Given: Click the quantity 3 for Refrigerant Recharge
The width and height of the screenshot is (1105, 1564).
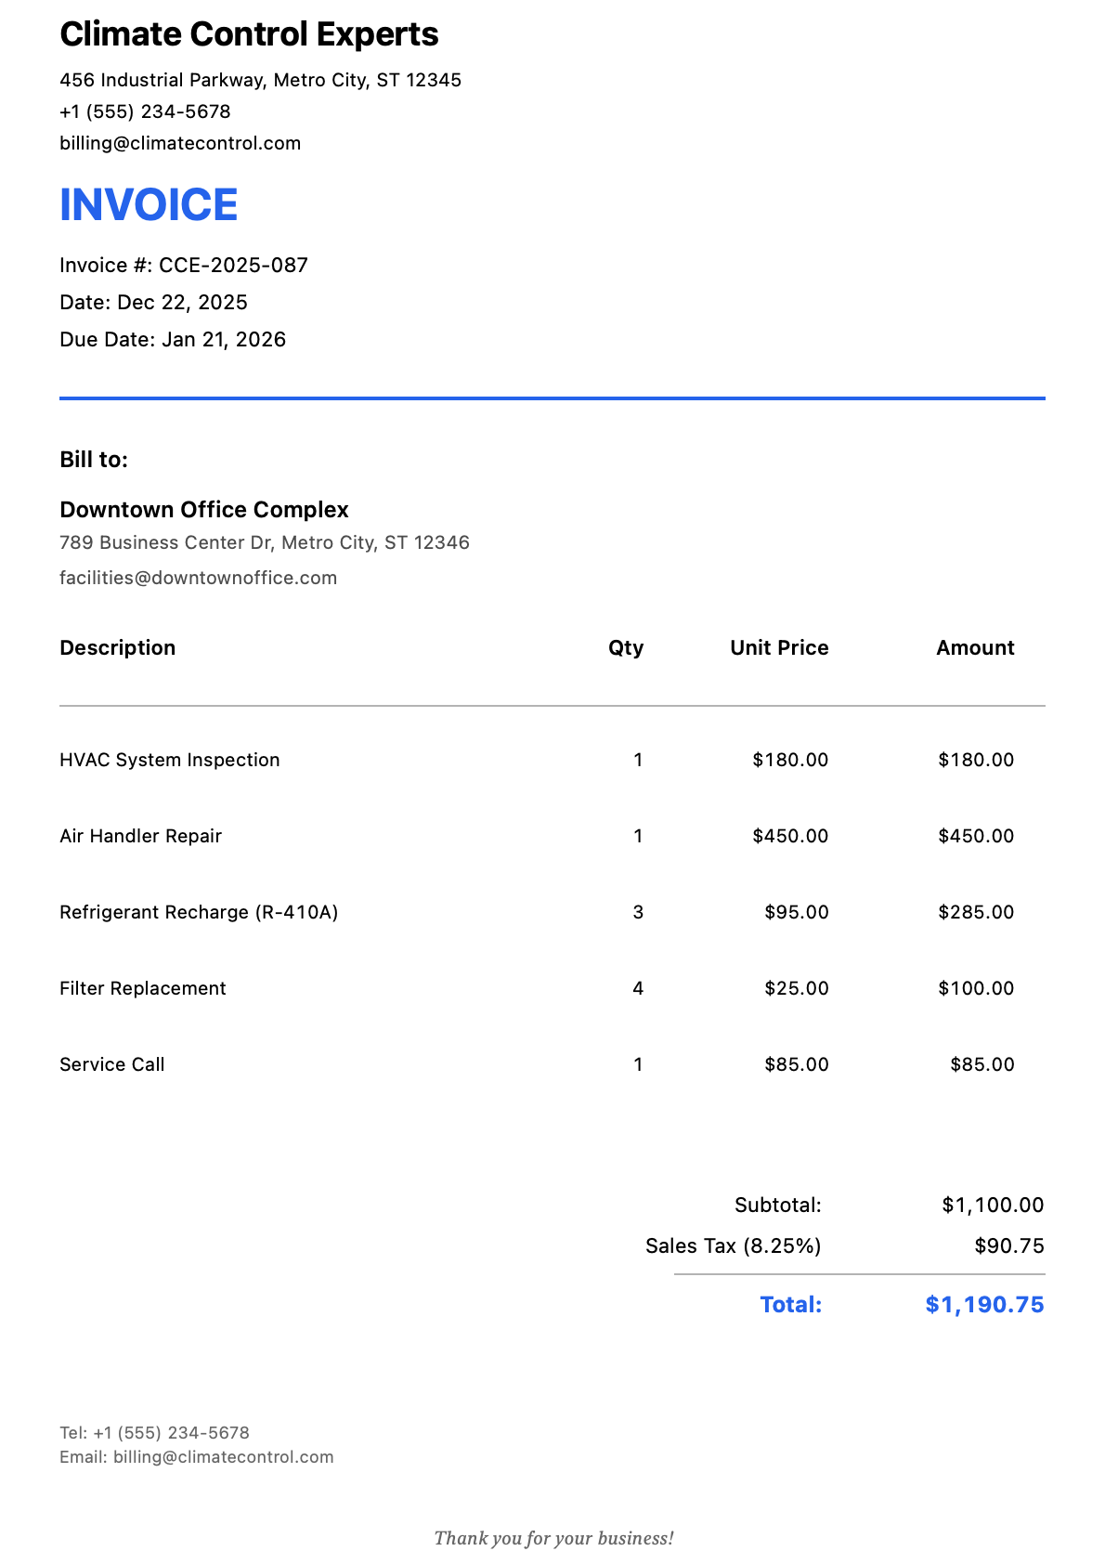Looking at the screenshot, I should [x=638, y=912].
